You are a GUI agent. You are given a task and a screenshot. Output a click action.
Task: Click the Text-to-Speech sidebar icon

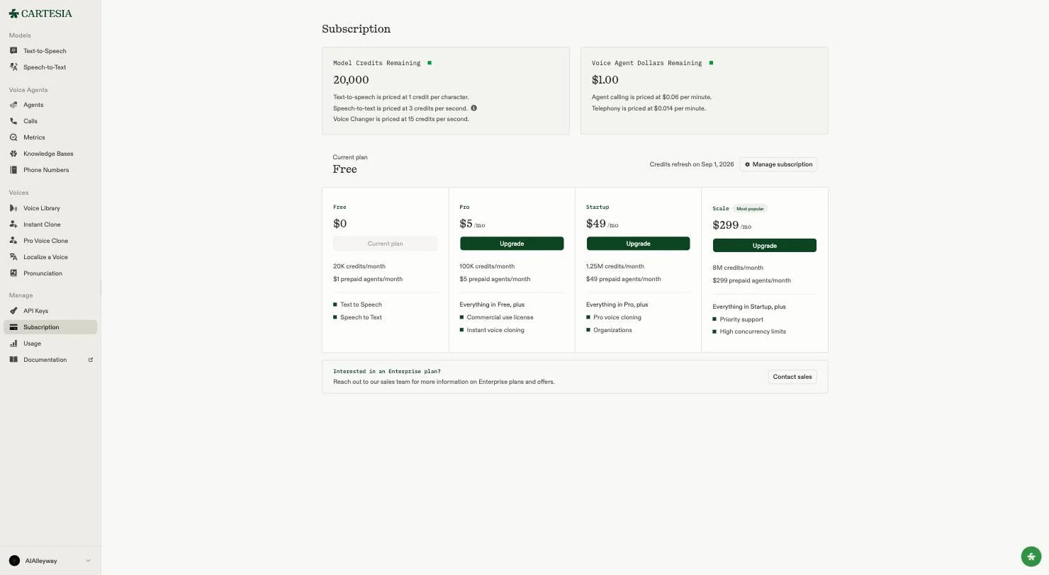(x=13, y=51)
